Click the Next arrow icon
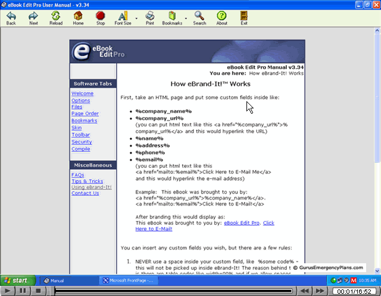This screenshot has height=296, width=381. [33, 18]
